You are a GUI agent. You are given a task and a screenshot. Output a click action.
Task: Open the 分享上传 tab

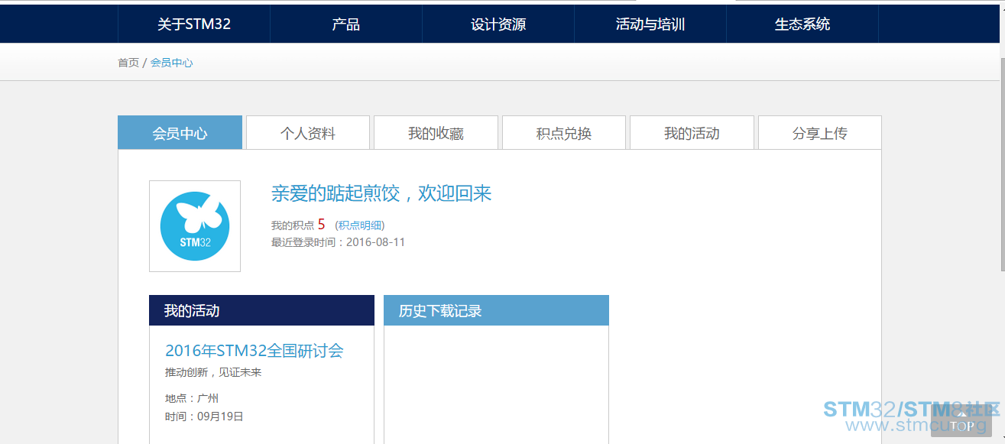(x=820, y=133)
